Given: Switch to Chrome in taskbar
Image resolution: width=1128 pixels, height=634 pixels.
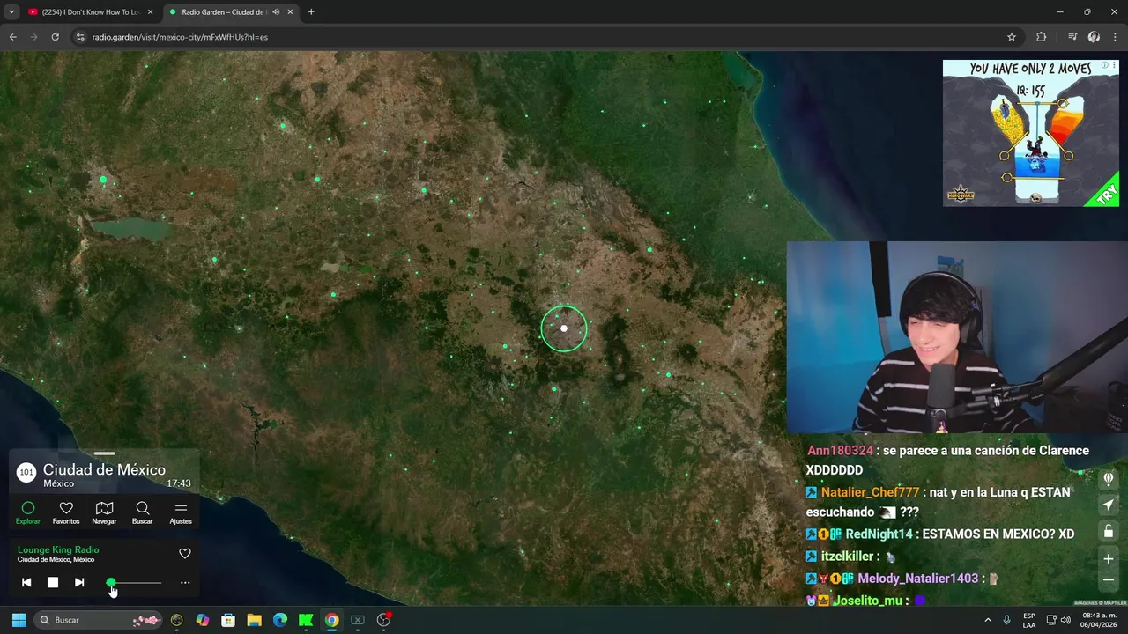Looking at the screenshot, I should click(x=331, y=620).
